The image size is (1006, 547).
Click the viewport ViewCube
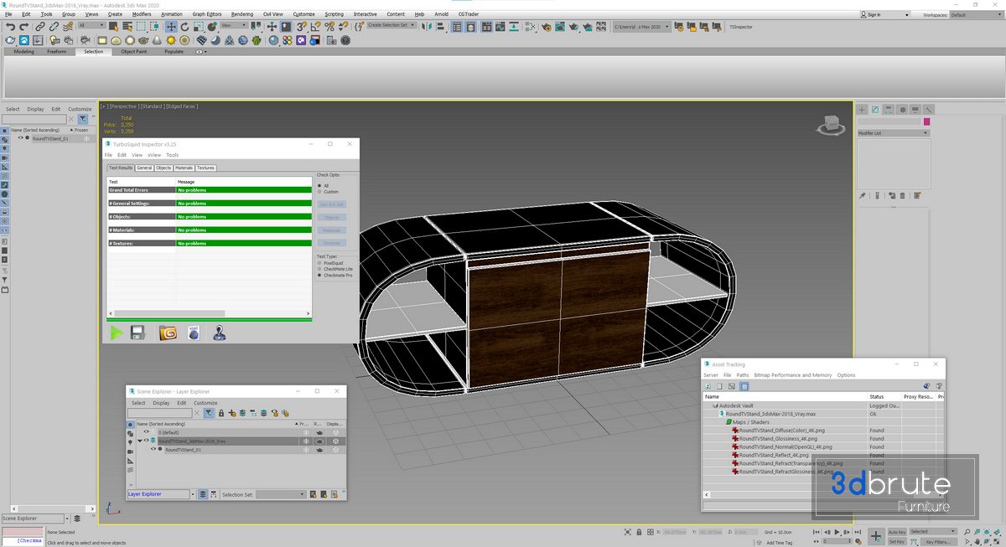(831, 125)
